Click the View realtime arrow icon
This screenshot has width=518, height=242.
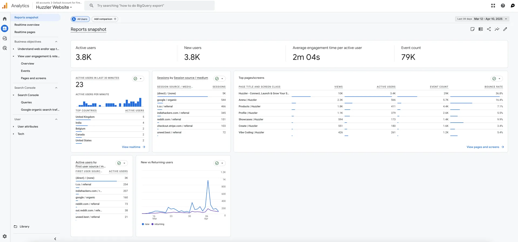144,147
